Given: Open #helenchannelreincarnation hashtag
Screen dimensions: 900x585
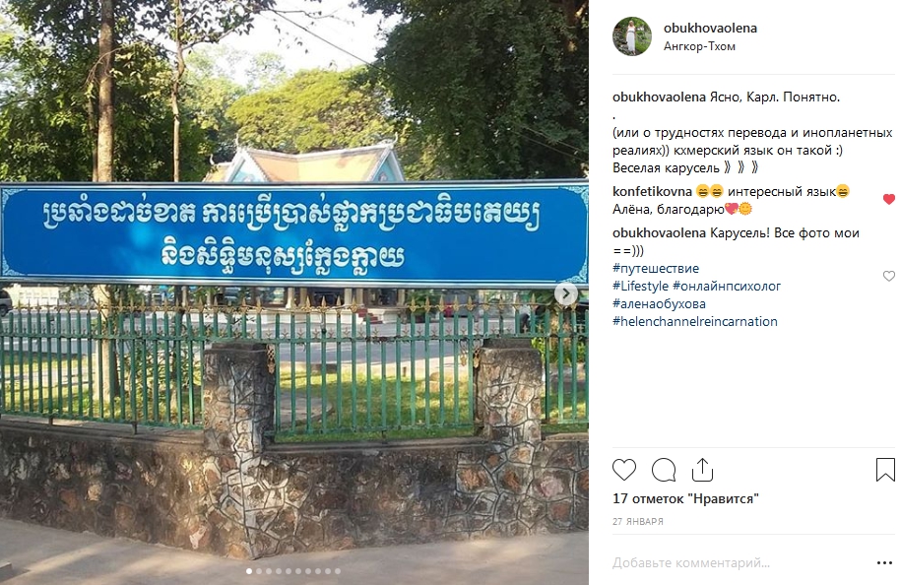Looking at the screenshot, I should pyautogui.click(x=694, y=321).
